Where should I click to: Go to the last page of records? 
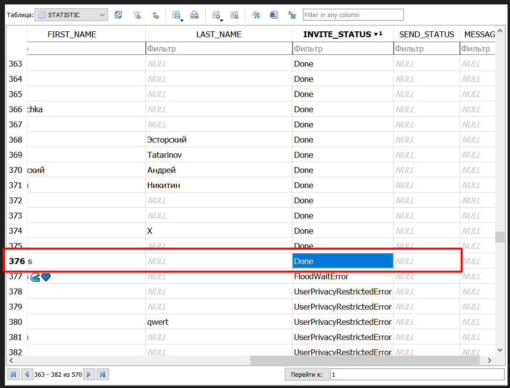103,375
